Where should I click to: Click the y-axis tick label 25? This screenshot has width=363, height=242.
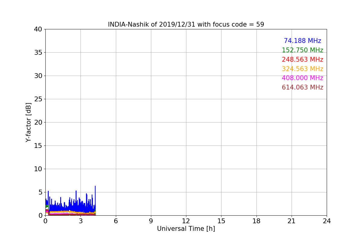(38, 99)
